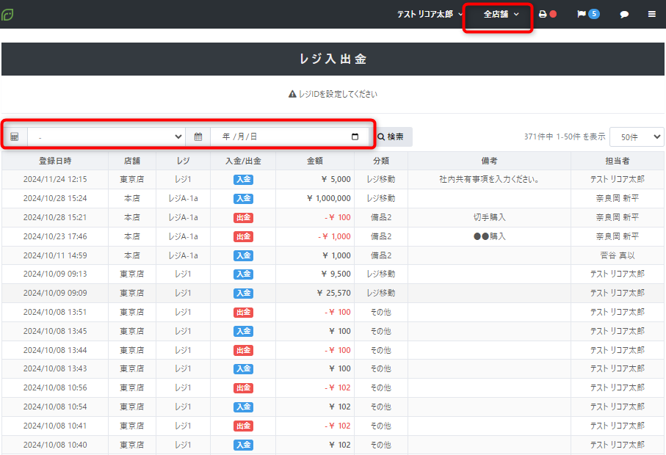Click the 入金 badge in 2024/10/08 13:45 row
Image resolution: width=666 pixels, height=455 pixels.
243,331
